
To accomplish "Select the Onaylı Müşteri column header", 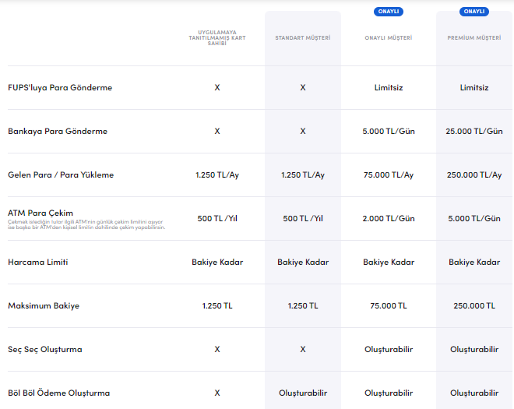I will [389, 38].
